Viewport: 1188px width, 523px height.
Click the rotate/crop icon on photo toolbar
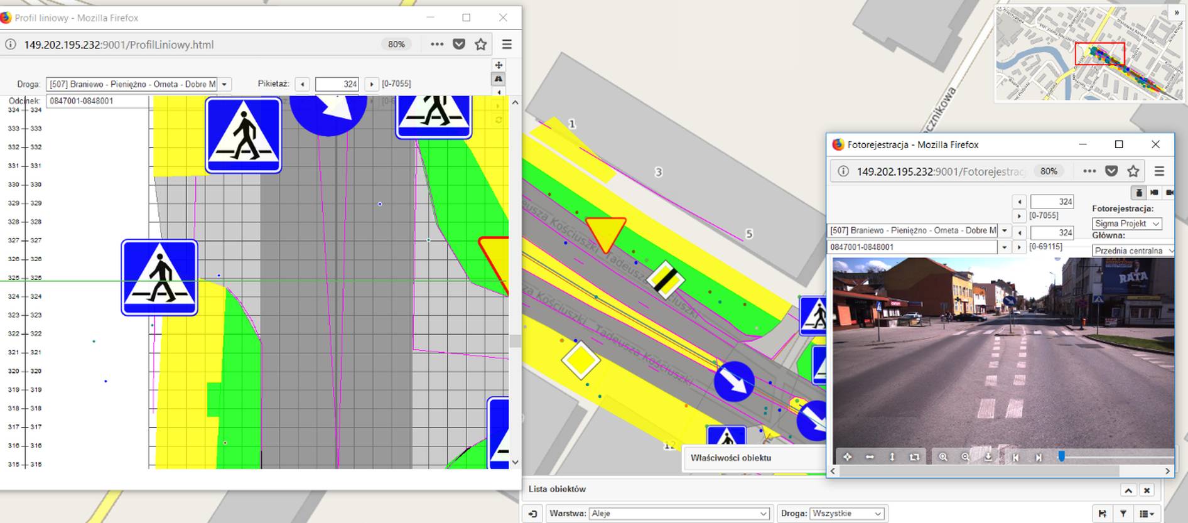click(914, 457)
